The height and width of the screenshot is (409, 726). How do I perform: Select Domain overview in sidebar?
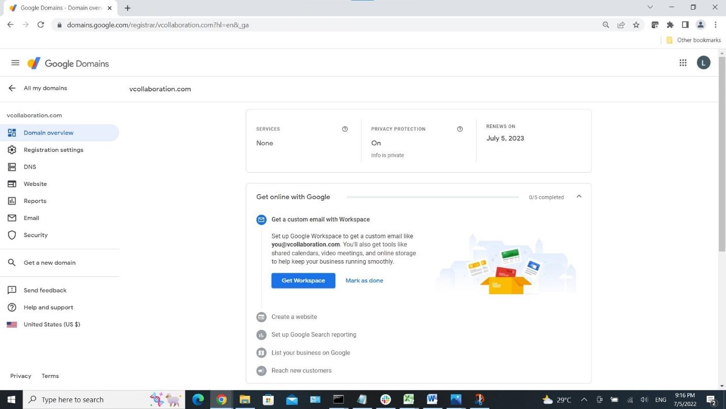(x=60, y=133)
